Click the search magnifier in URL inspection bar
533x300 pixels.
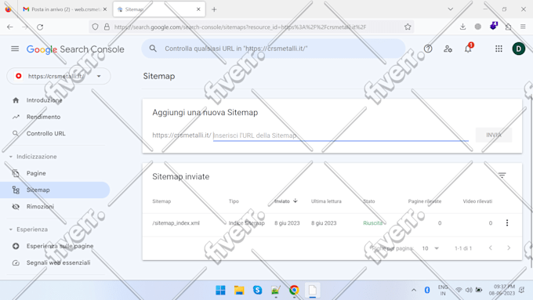(153, 49)
